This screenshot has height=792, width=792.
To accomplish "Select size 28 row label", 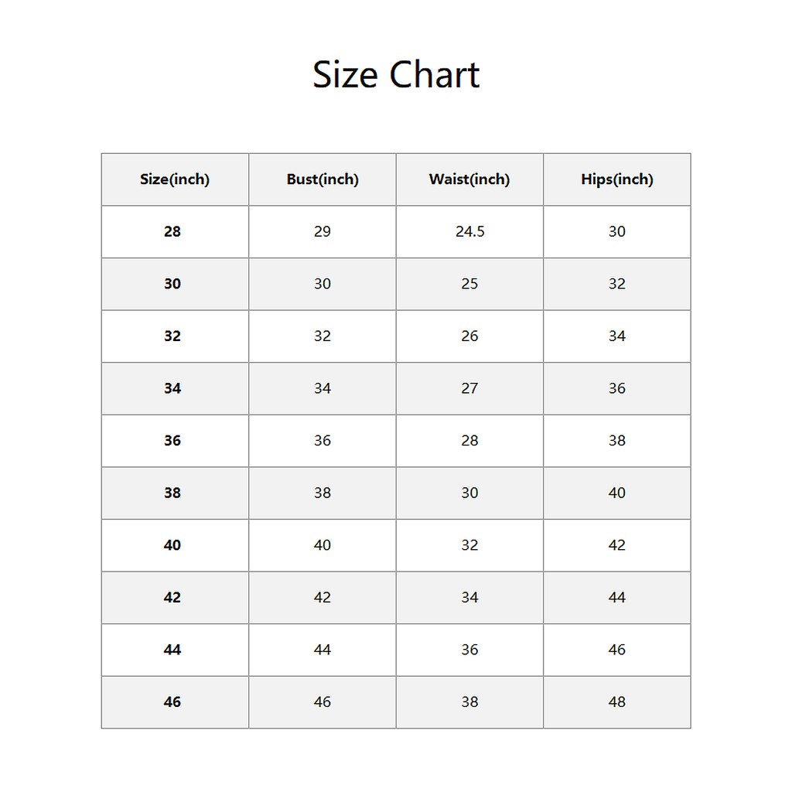I will 172,231.
